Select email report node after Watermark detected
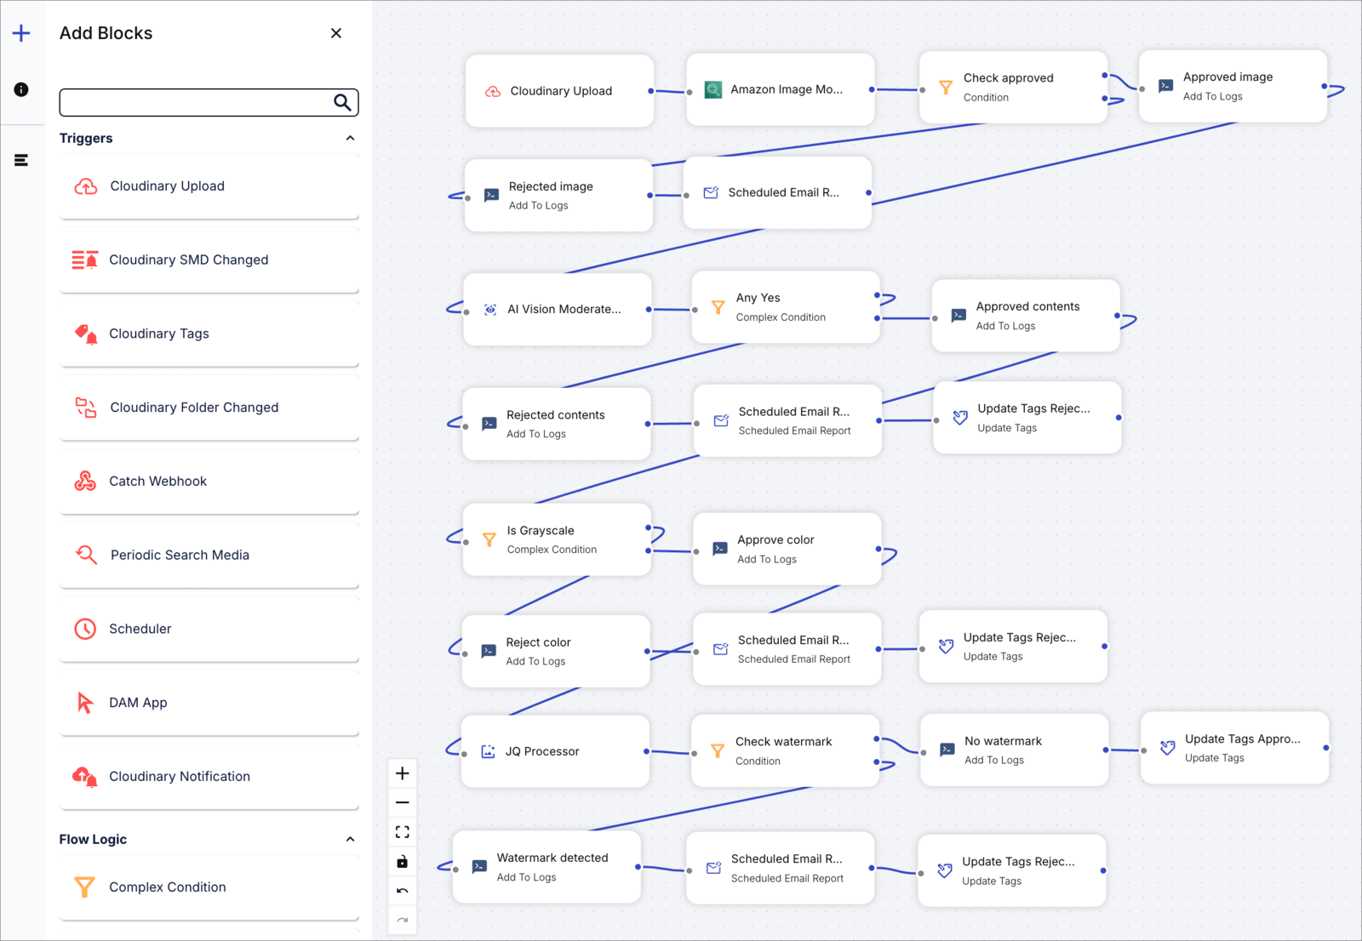1362x941 pixels. 781,869
